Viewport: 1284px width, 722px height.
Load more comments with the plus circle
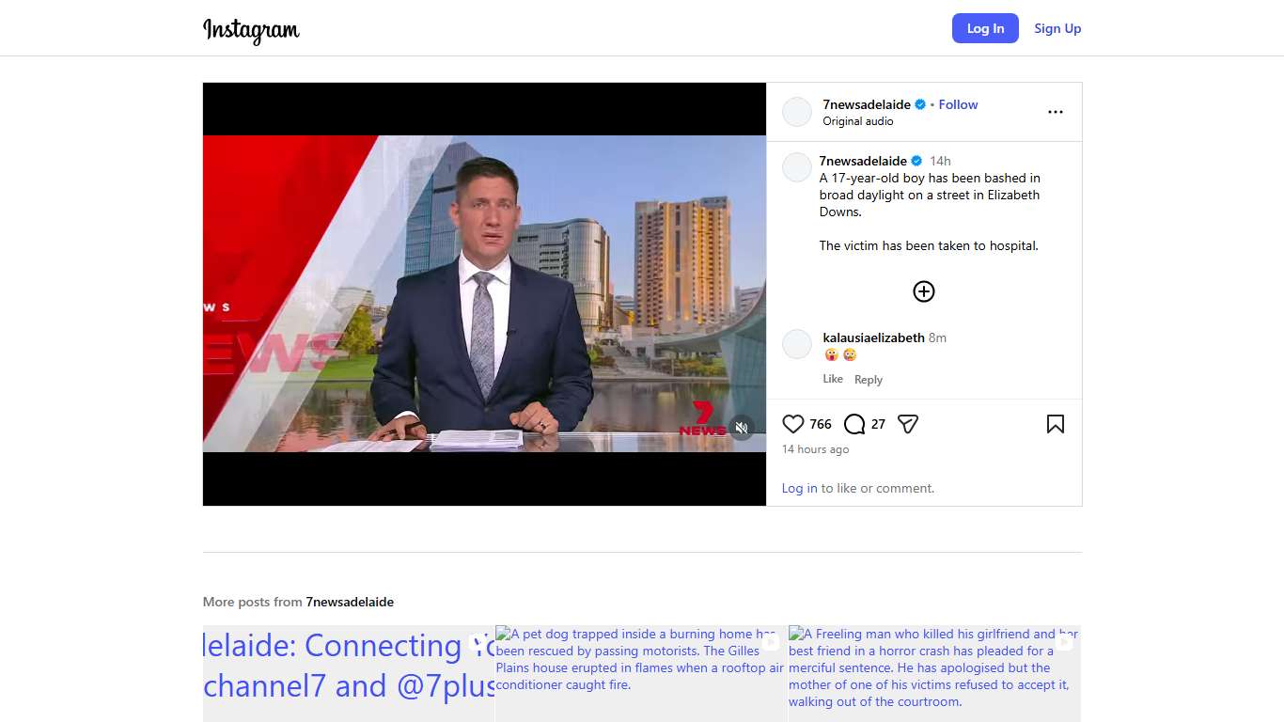(923, 291)
